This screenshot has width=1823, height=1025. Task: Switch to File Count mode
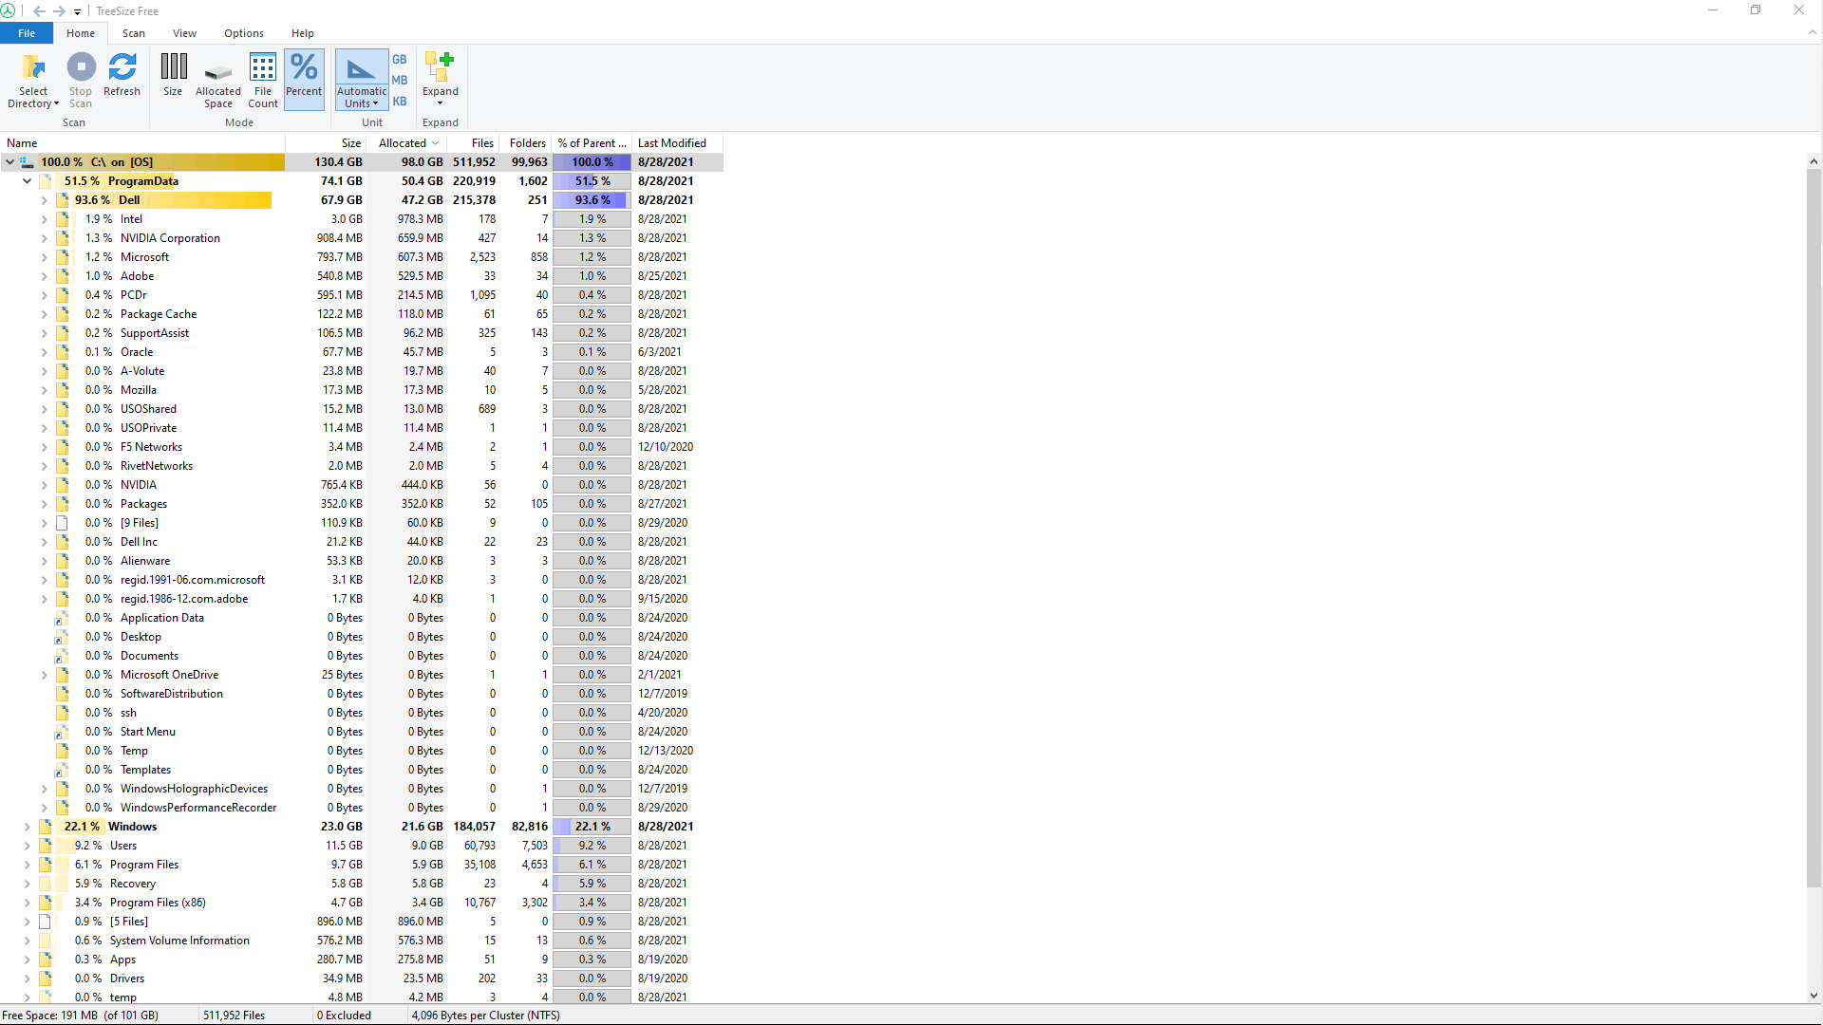point(263,81)
